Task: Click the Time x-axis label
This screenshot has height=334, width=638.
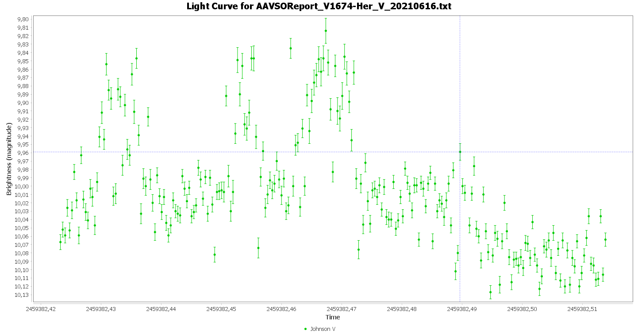Action: coord(333,317)
